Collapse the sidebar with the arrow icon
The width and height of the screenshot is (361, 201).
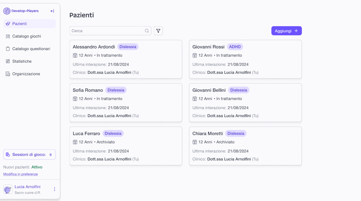pos(52,11)
